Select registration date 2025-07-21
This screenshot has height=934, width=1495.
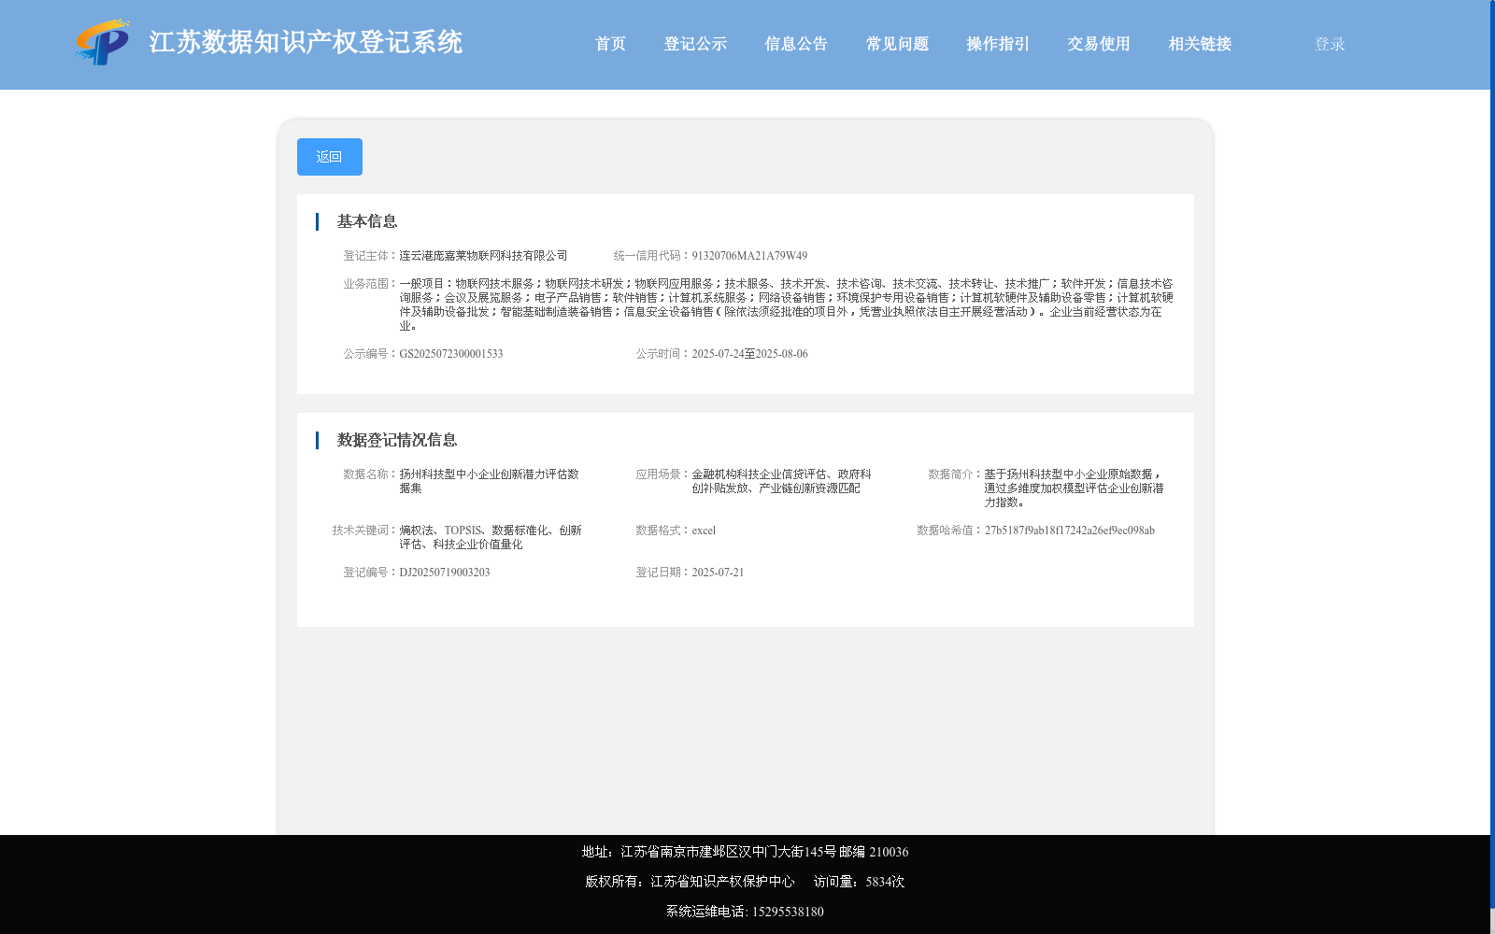pos(718,573)
